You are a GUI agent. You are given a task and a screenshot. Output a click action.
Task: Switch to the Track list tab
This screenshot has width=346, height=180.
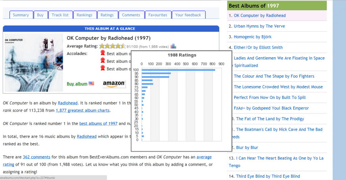coord(60,15)
